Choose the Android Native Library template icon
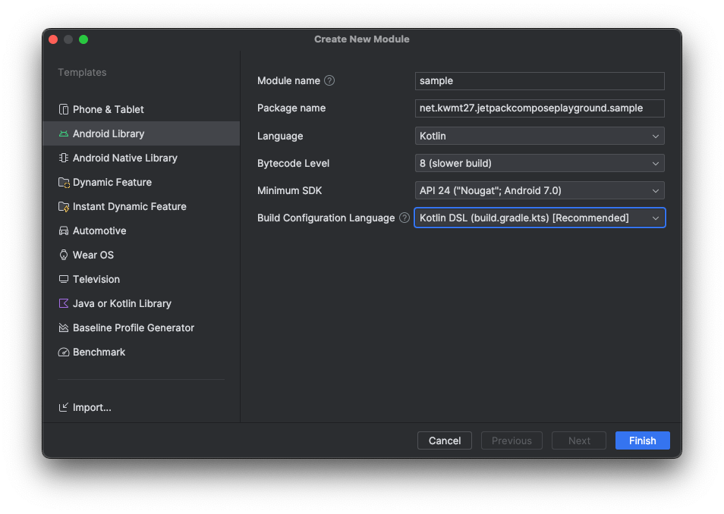This screenshot has width=724, height=514. (64, 158)
